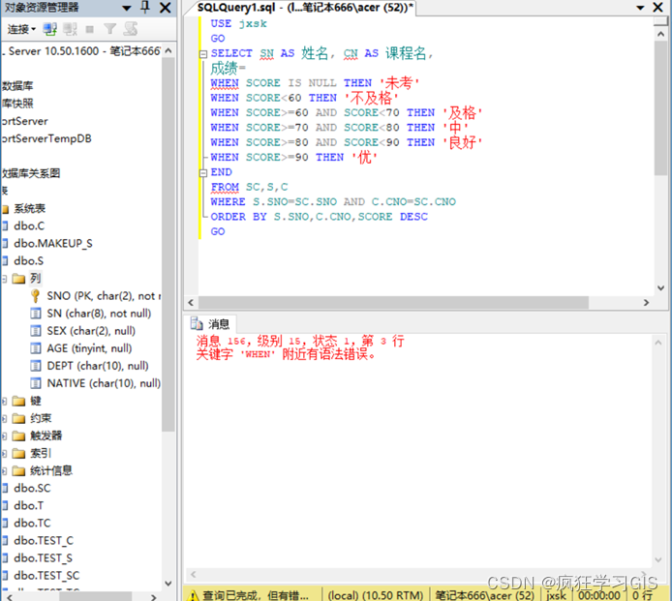Screen dimensions: 672x601
Task: Collapse the 列 folder under dbo.S
Action: click(4, 279)
